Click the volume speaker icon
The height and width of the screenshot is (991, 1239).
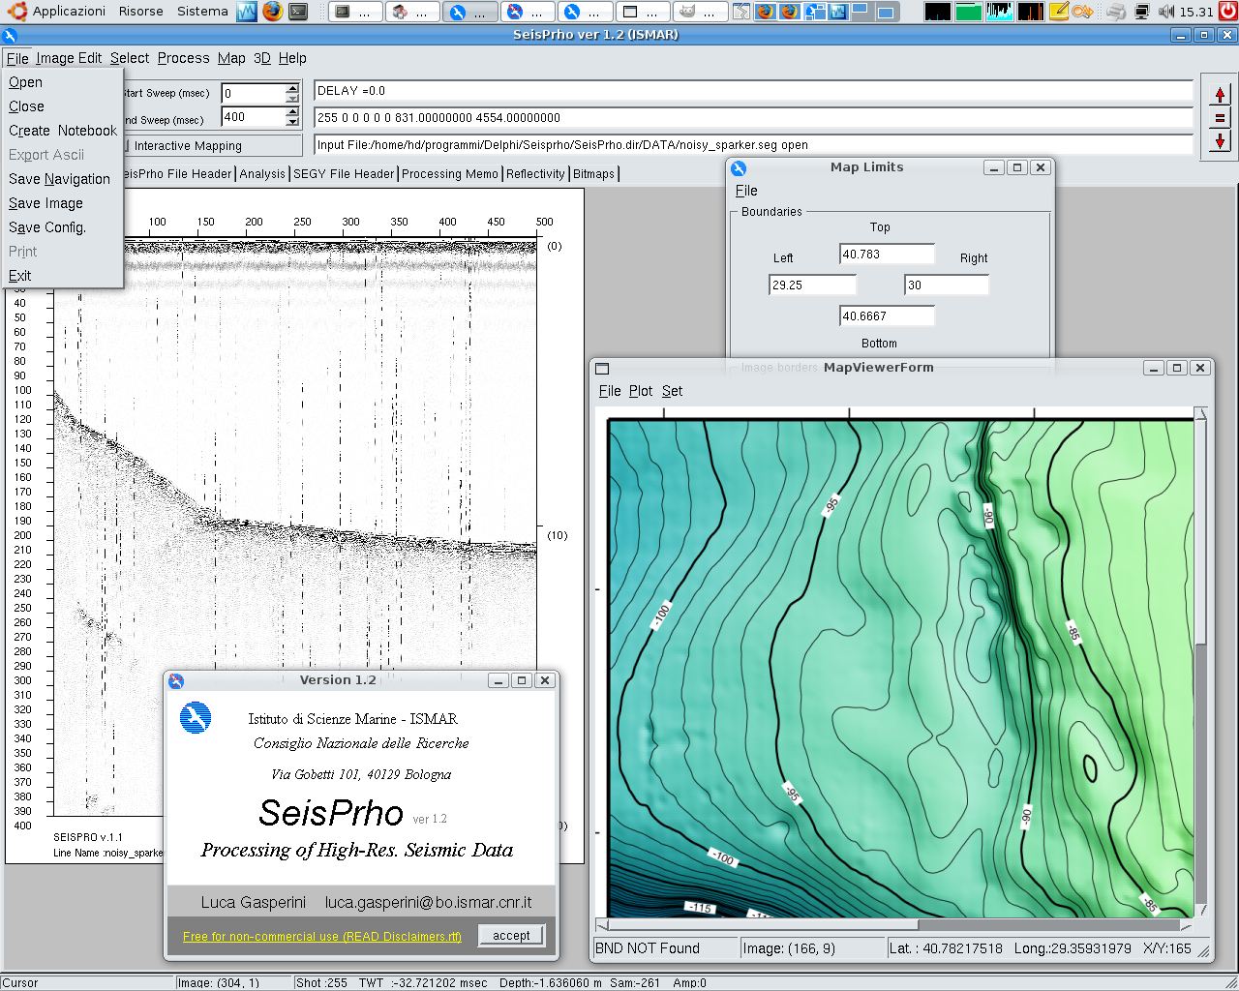point(1166,12)
